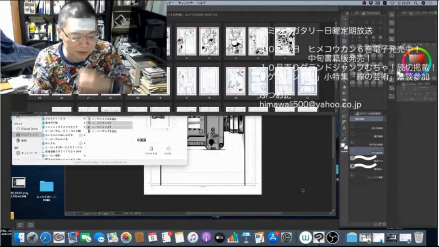Open the ウィンドウ menu
This screenshot has width=439, height=247.
tap(185, 3)
